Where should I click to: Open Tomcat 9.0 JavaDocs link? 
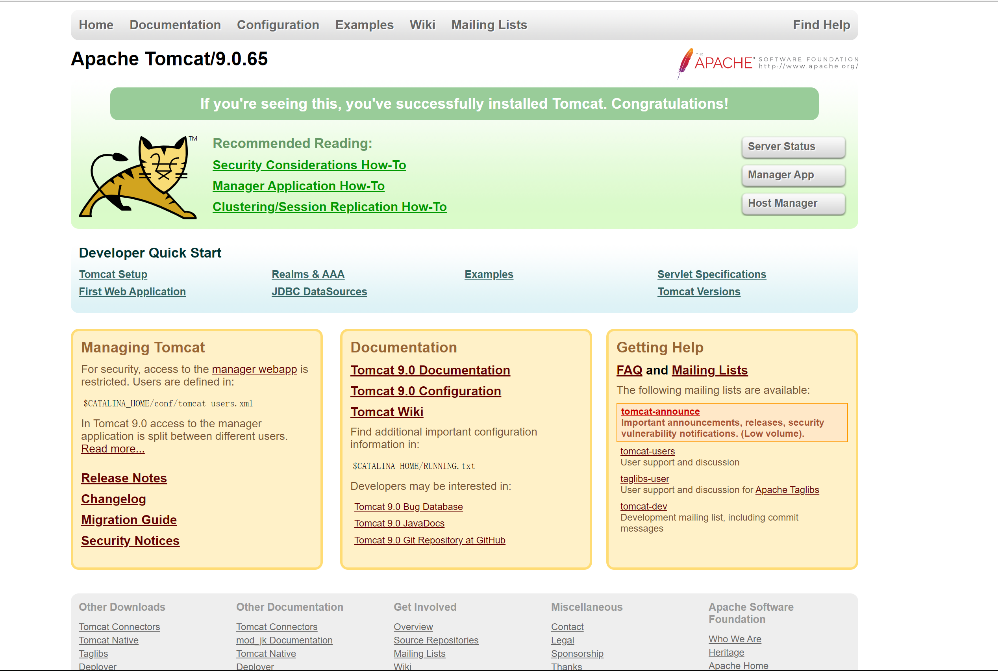pos(400,523)
